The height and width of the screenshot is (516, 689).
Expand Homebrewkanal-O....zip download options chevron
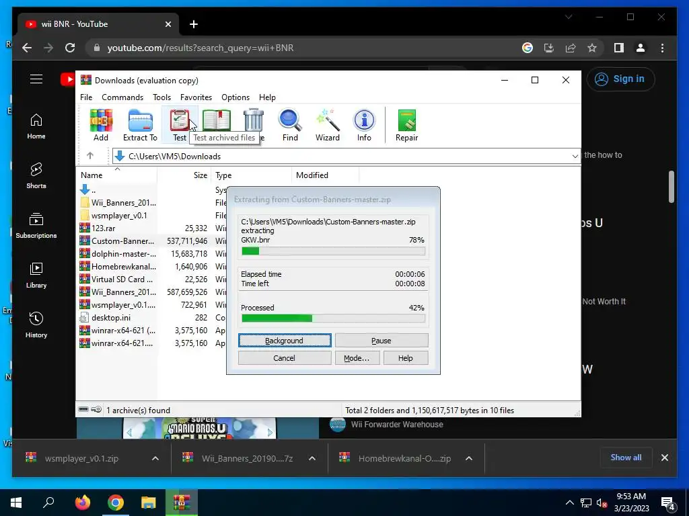click(x=469, y=458)
